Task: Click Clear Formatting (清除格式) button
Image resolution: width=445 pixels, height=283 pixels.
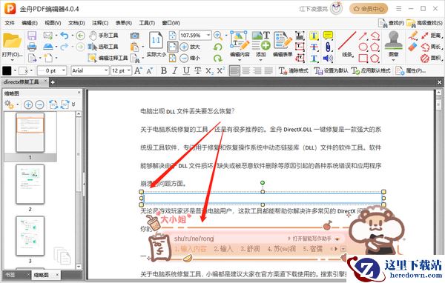Action: pyautogui.click(x=294, y=70)
